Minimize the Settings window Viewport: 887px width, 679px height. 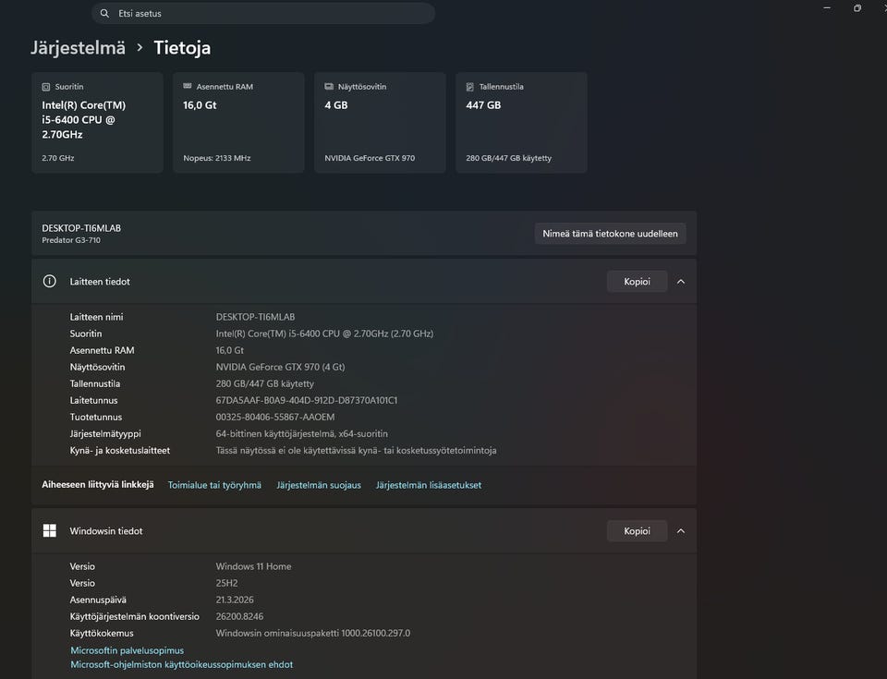tap(827, 8)
